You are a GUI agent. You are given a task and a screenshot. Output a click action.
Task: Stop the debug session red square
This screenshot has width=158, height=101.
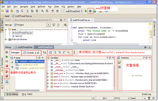coord(7,66)
